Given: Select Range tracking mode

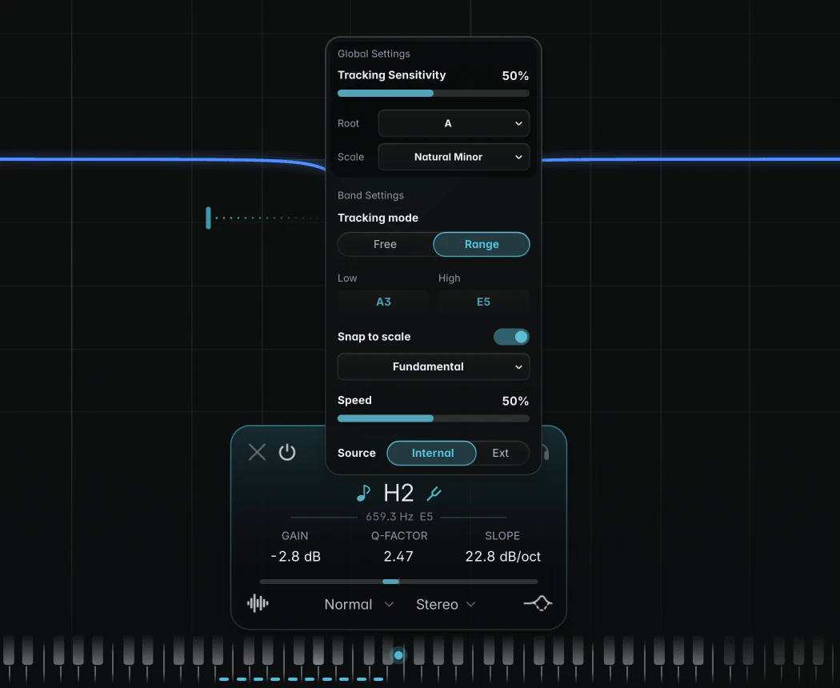Looking at the screenshot, I should [x=482, y=244].
